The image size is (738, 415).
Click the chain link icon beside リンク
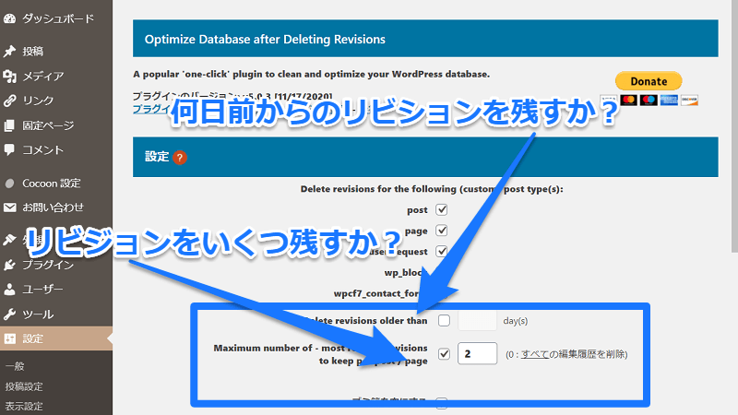pyautogui.click(x=9, y=101)
